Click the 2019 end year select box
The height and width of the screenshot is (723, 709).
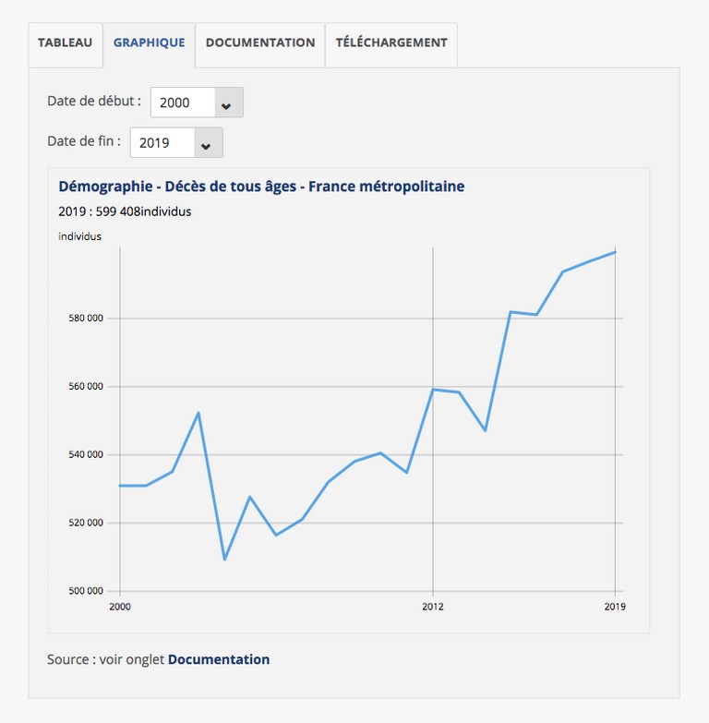tap(176, 143)
